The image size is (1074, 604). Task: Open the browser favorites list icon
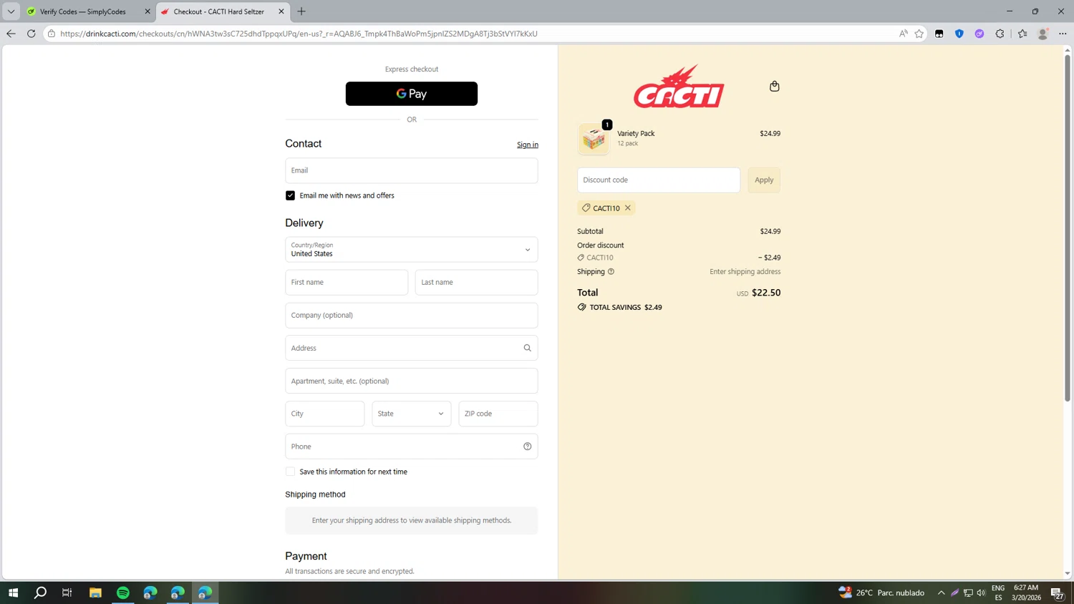1022,34
